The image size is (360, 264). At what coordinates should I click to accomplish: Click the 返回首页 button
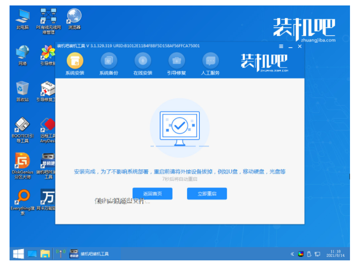(152, 194)
